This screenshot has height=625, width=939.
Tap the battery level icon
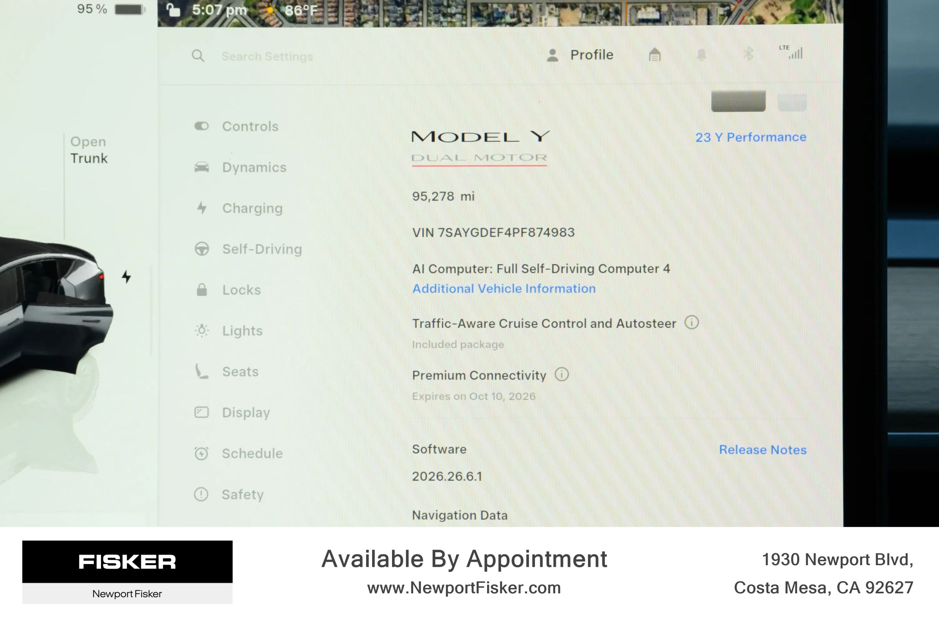[x=130, y=9]
